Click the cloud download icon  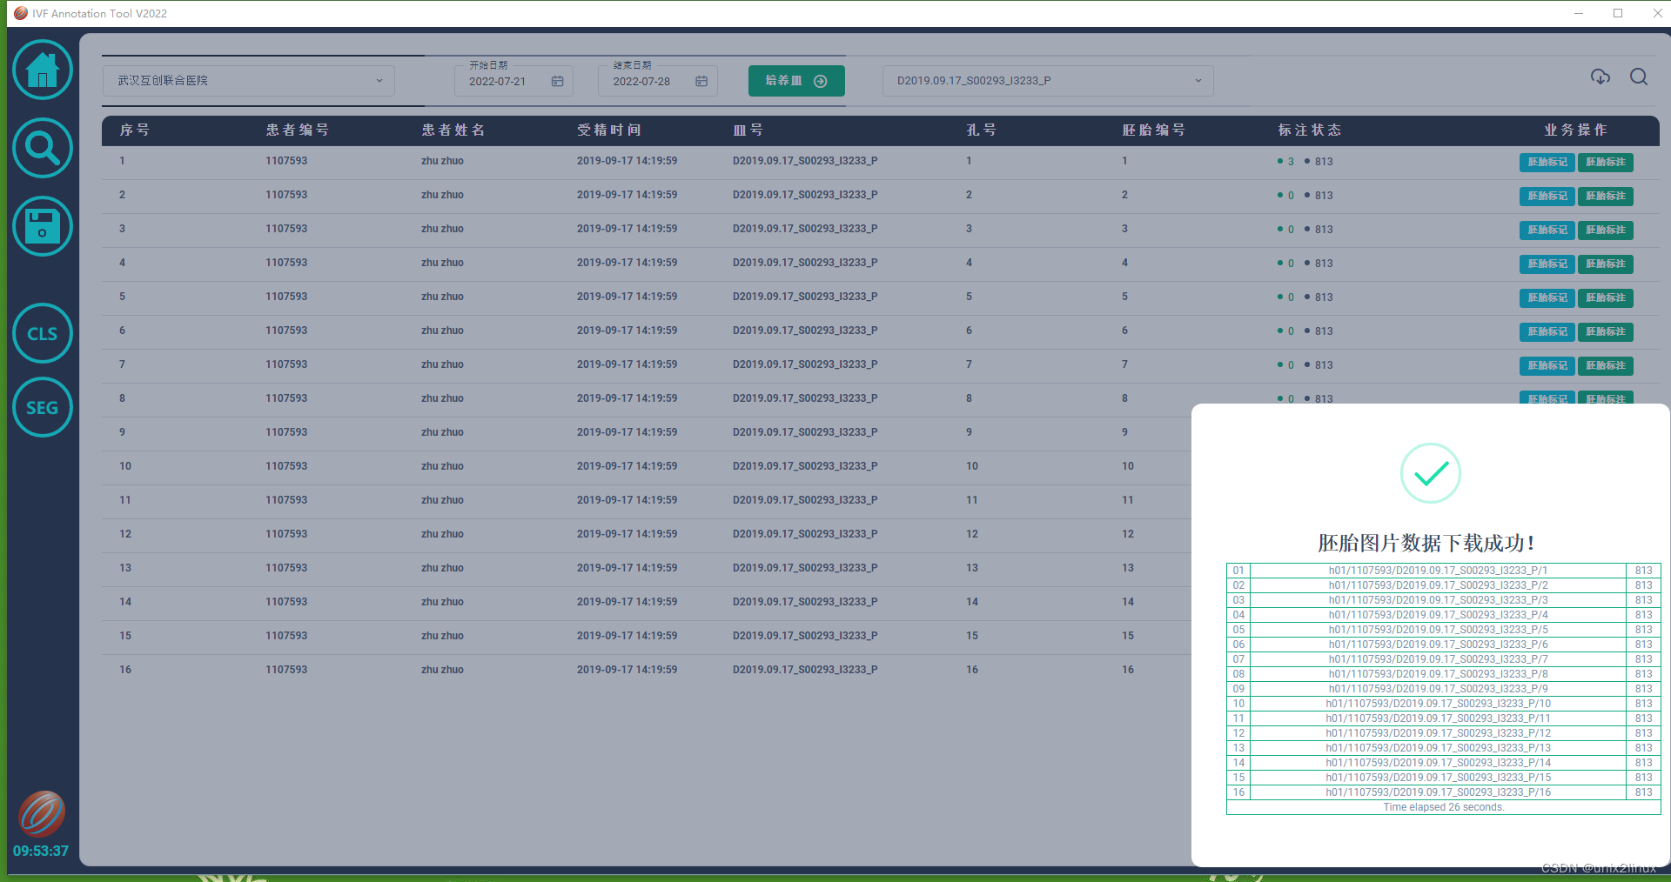tap(1601, 77)
